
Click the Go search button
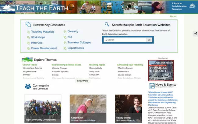pyautogui.click(x=149, y=40)
